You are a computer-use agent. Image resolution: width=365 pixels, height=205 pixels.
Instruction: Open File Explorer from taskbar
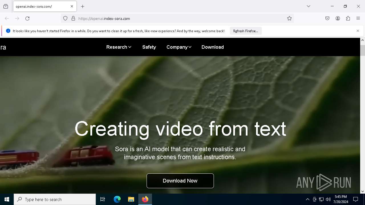(131, 199)
